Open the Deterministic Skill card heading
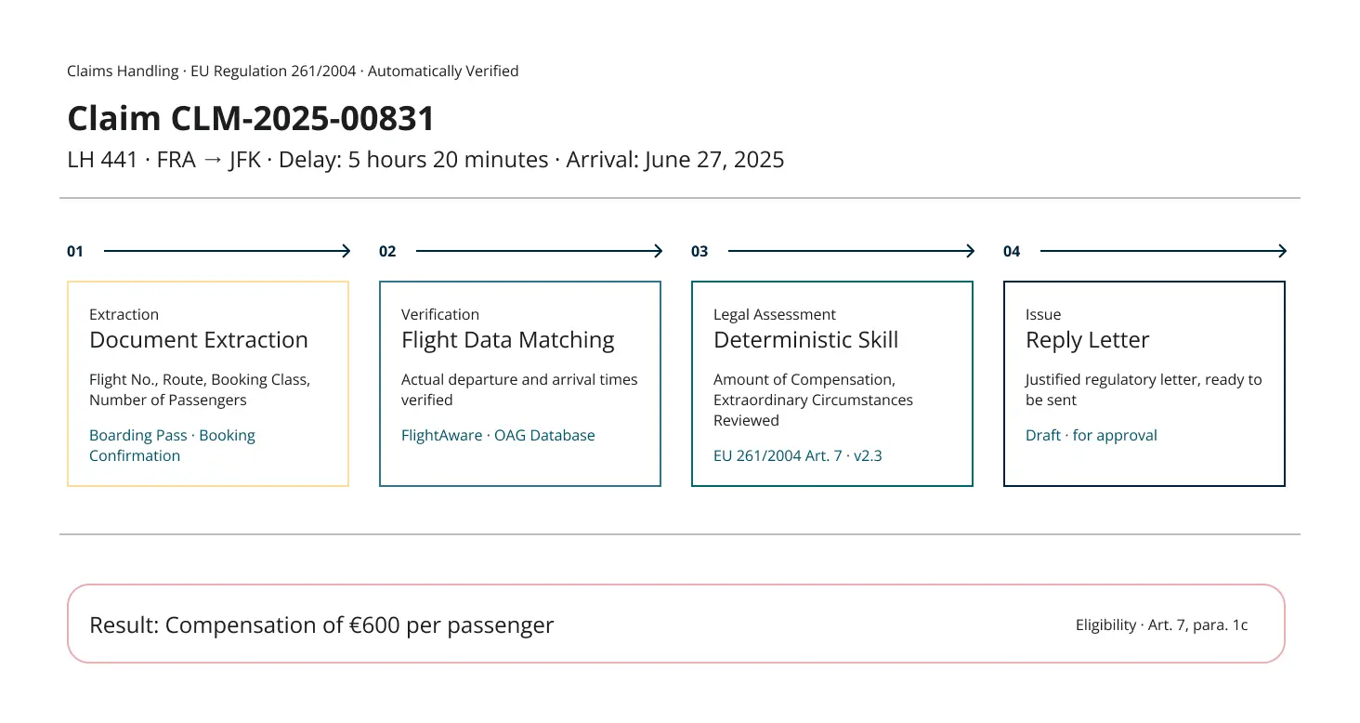The width and height of the screenshot is (1360, 723). point(806,340)
